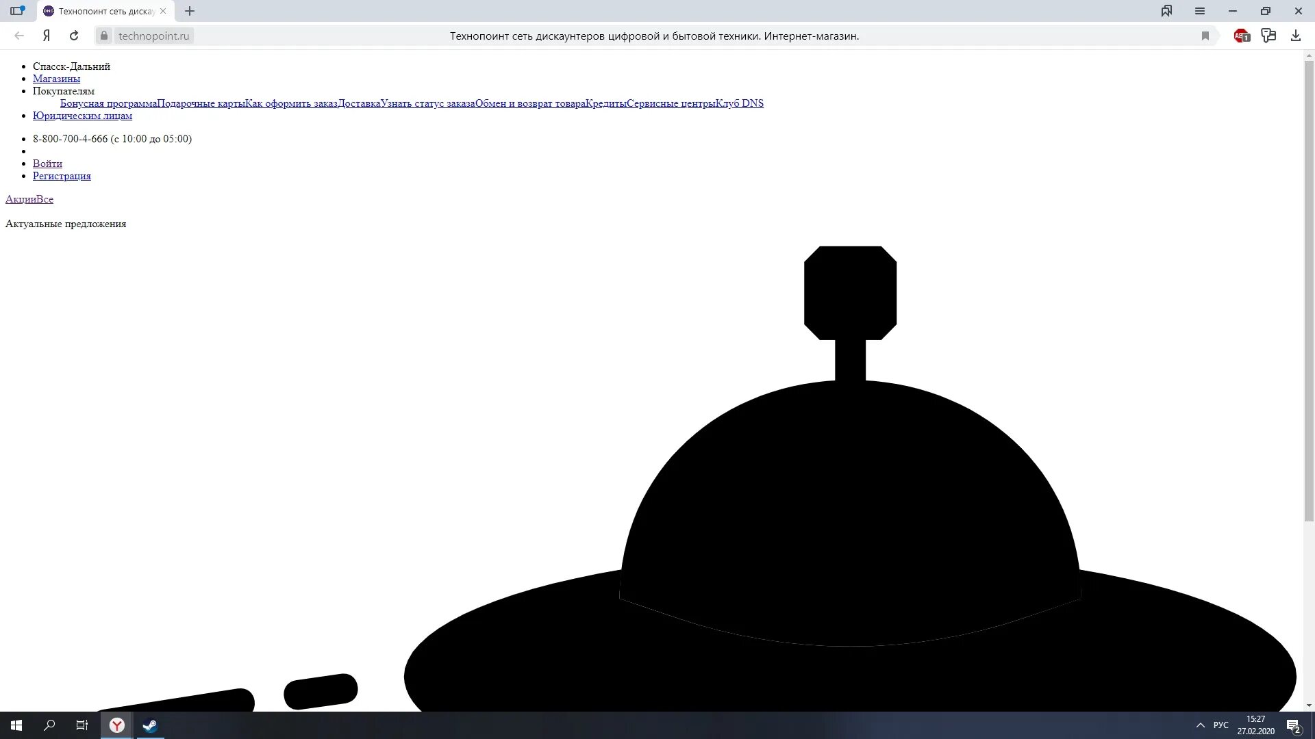Open the downloads panel icon
The height and width of the screenshot is (739, 1315).
(x=1296, y=36)
